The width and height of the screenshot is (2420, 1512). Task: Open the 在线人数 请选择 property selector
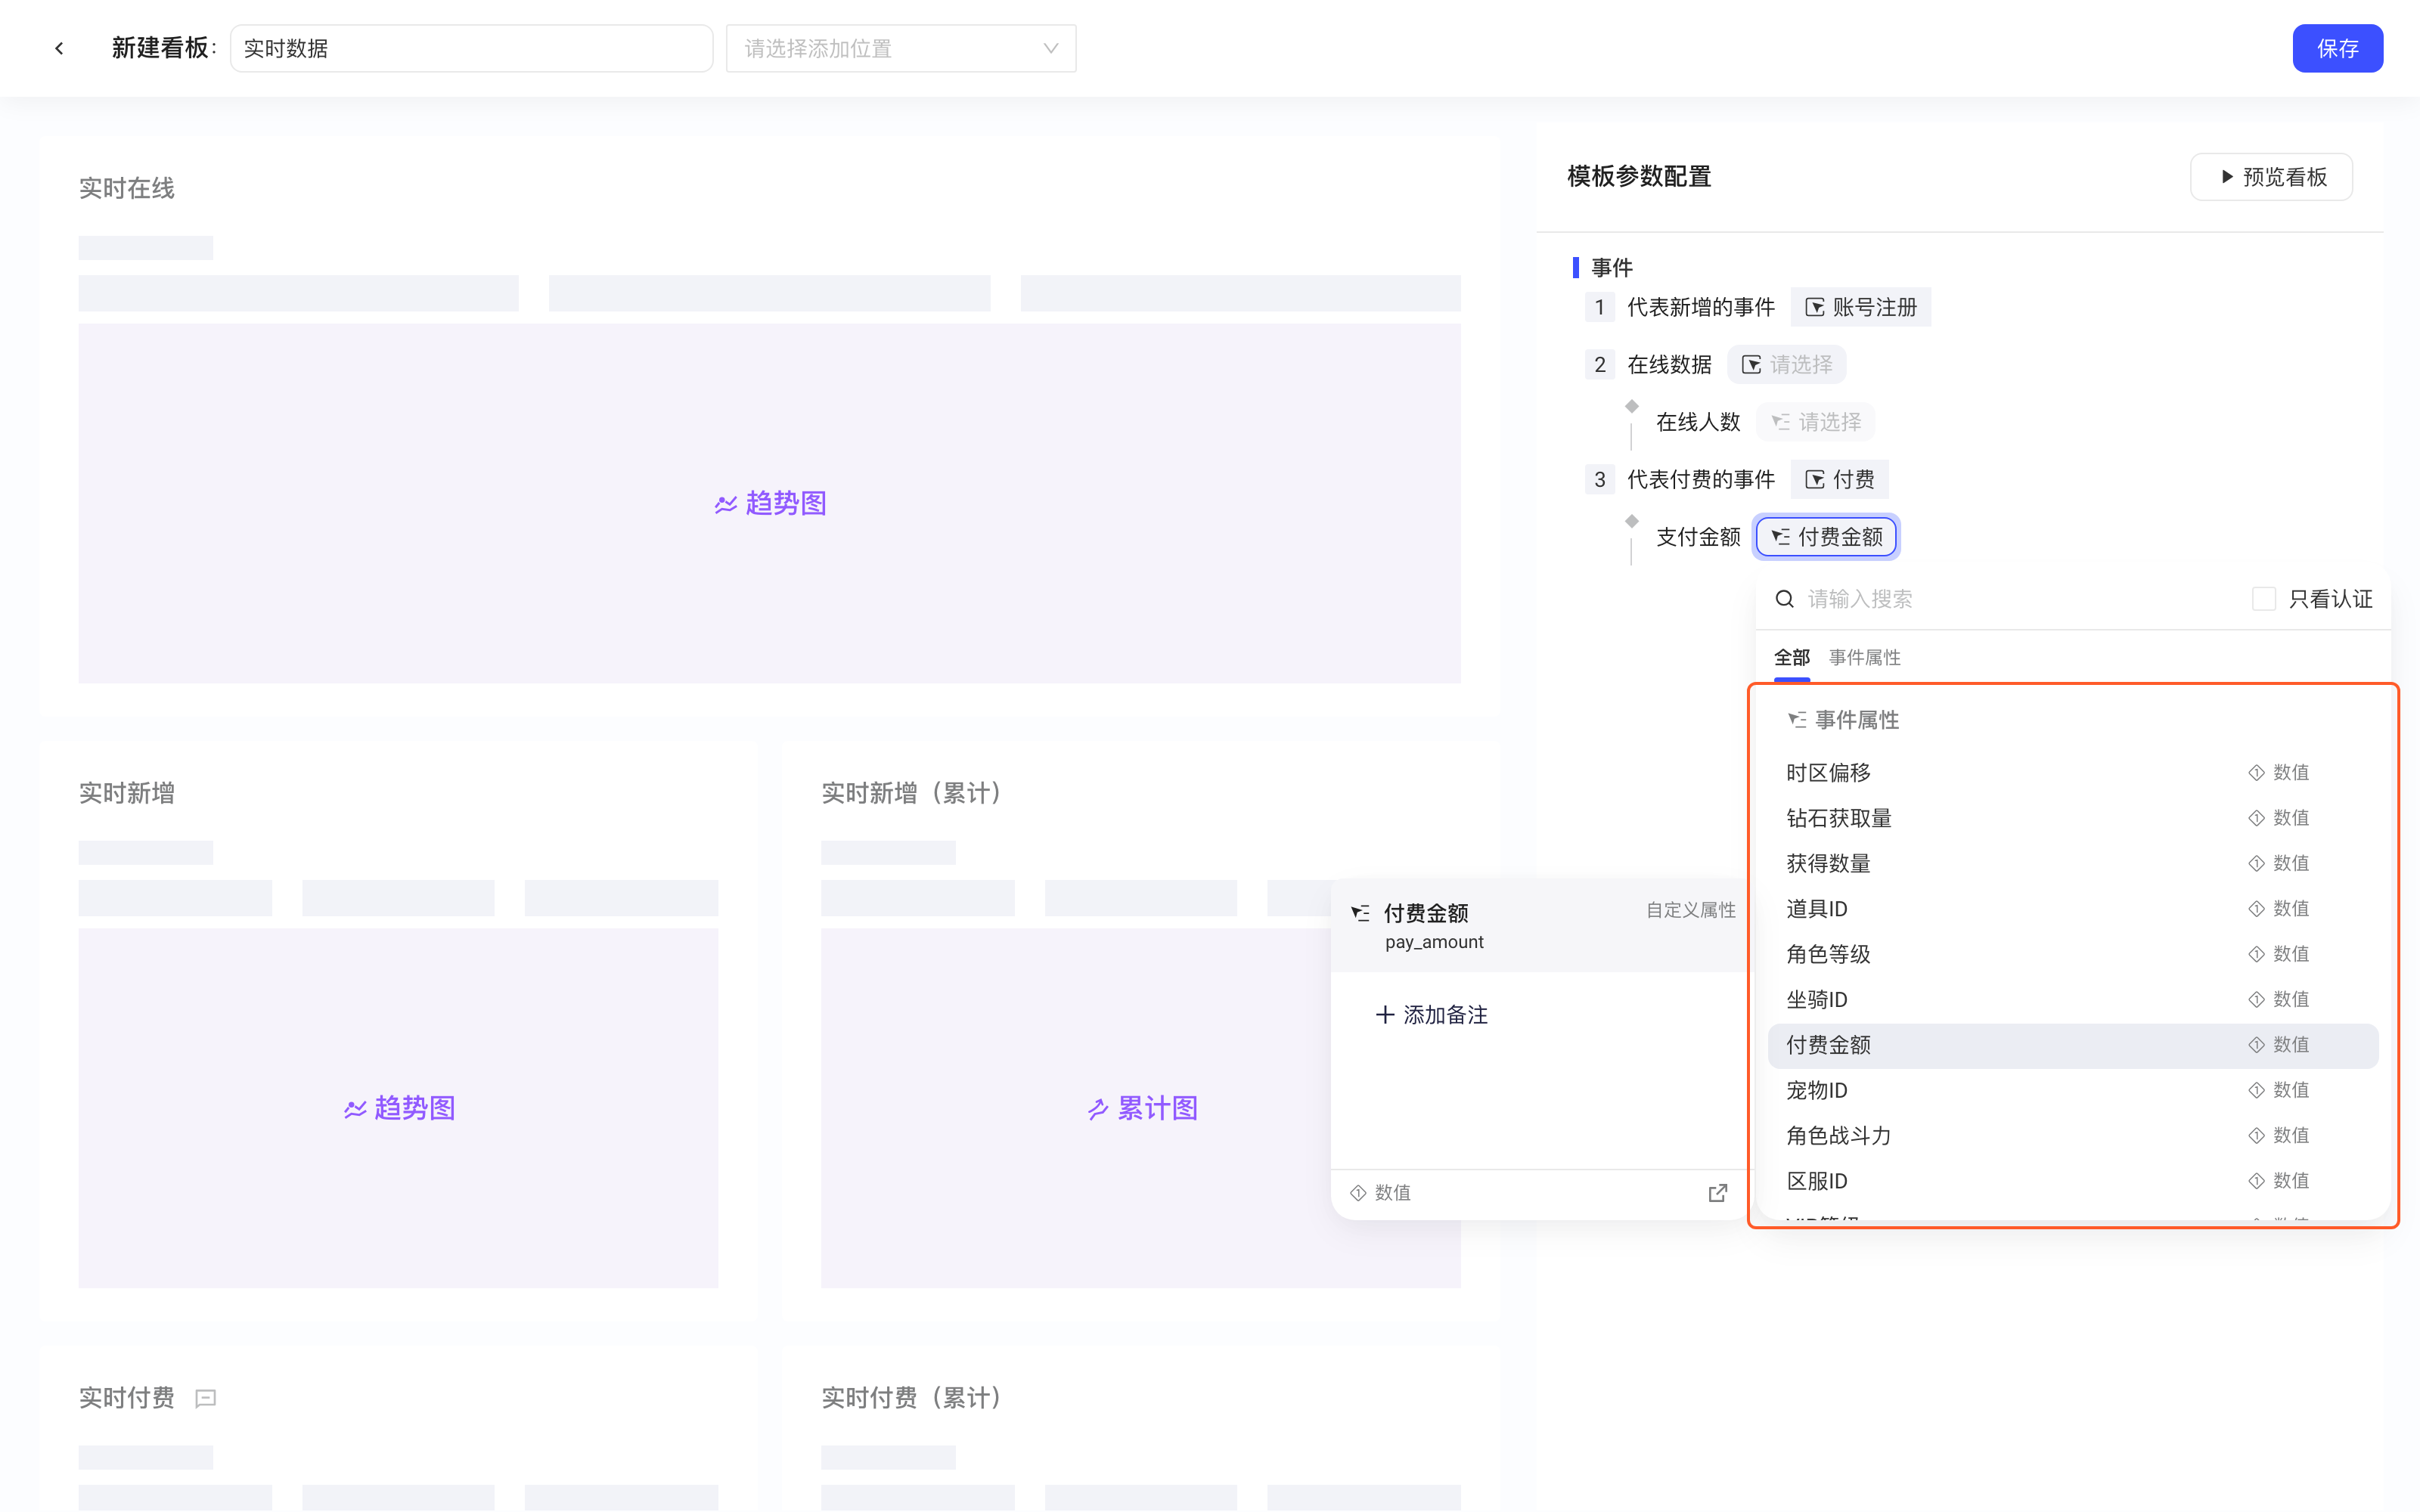click(x=1815, y=422)
